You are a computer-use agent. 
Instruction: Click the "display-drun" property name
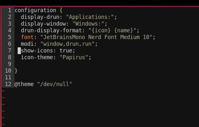pyautogui.click(x=40, y=17)
